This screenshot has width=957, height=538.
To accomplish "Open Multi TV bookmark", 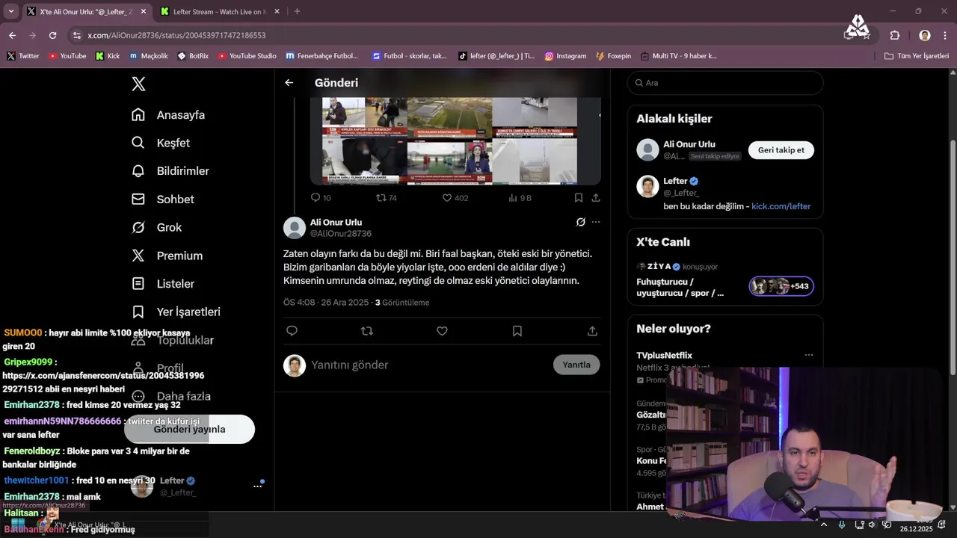I will (x=677, y=56).
